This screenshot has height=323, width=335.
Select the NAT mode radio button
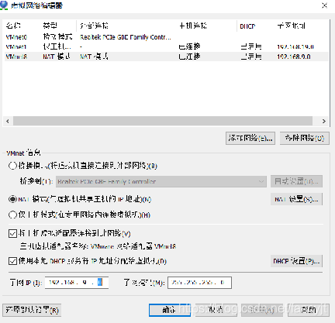pos(12,199)
